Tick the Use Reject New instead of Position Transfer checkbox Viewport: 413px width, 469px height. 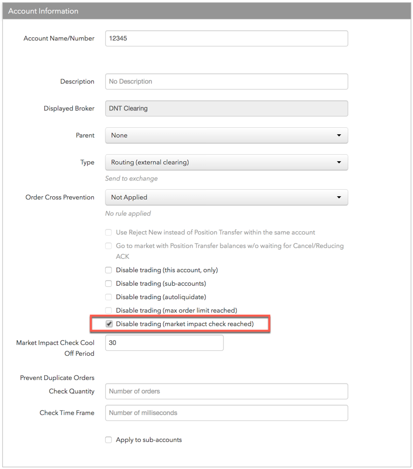(108, 232)
